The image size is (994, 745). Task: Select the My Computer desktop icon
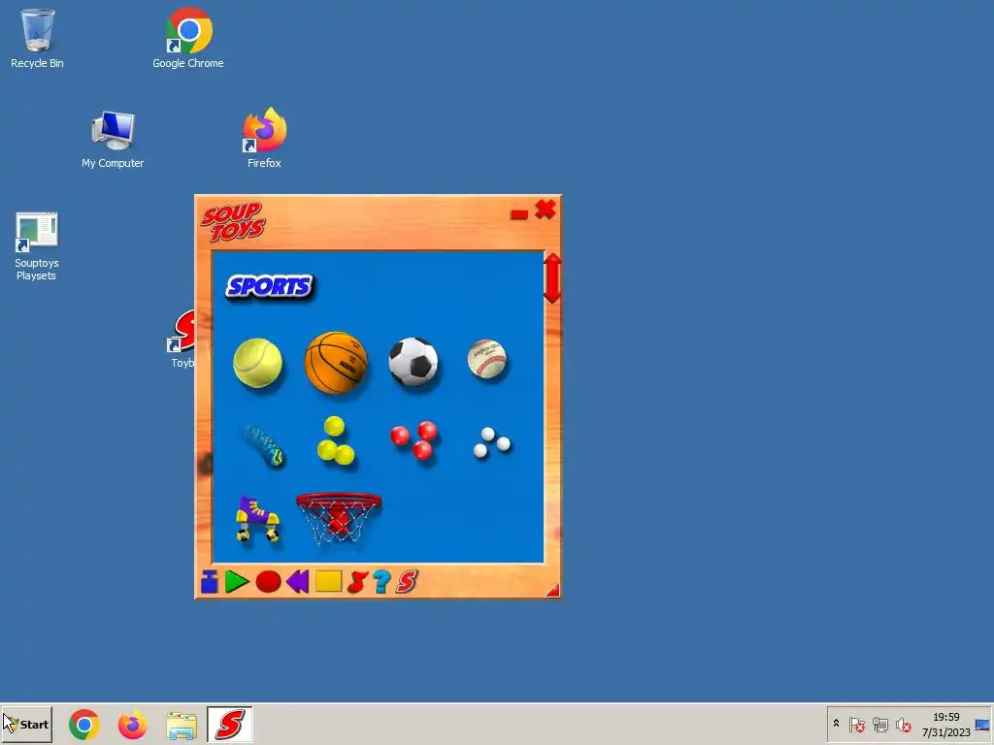pyautogui.click(x=113, y=140)
